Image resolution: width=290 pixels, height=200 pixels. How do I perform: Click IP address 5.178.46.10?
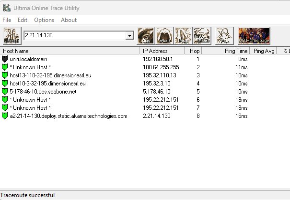[156, 92]
